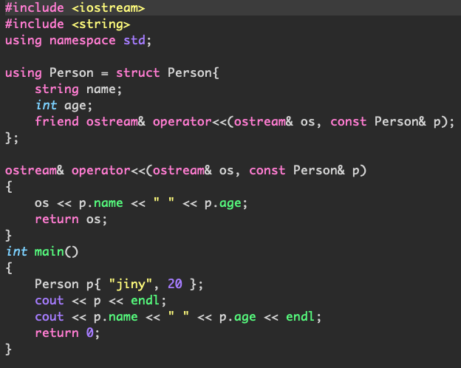Click the struct keyword

[138, 72]
